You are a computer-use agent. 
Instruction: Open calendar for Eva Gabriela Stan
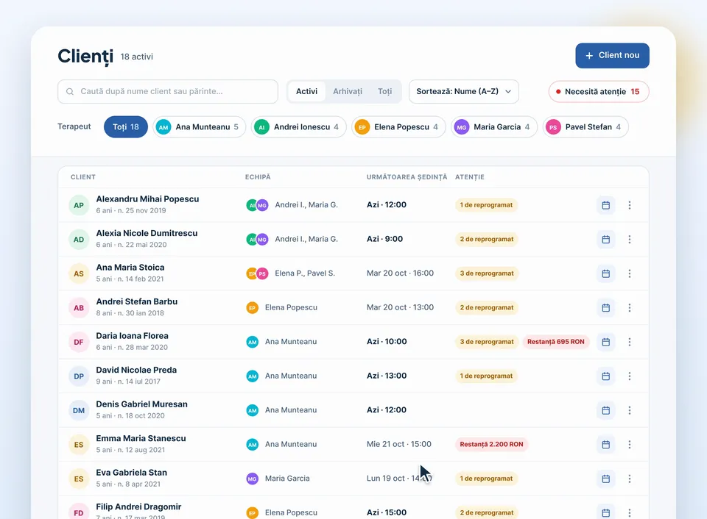[x=605, y=479]
